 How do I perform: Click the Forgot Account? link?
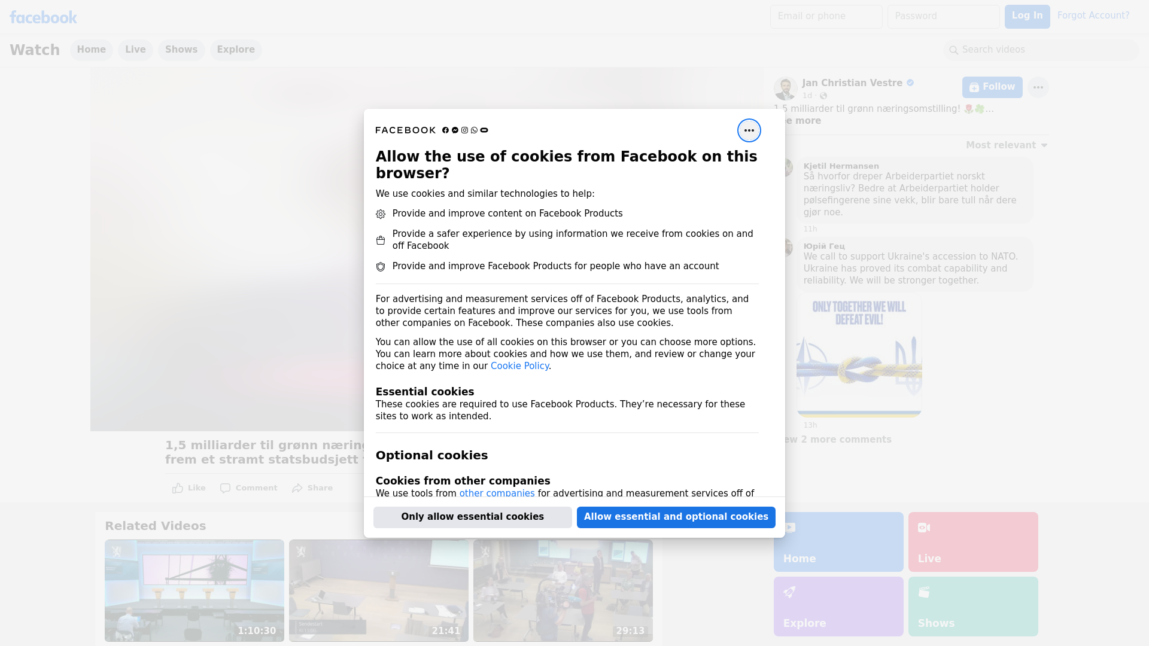pyautogui.click(x=1093, y=16)
